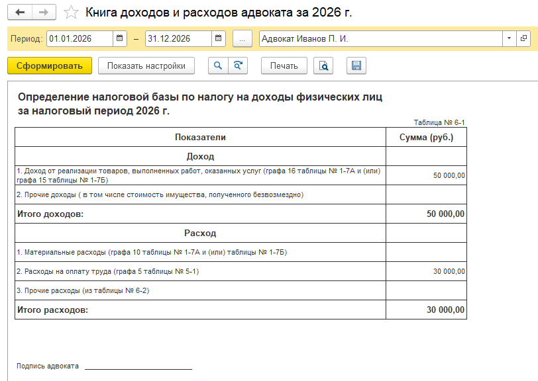Open the period selection ellipsis button

coord(242,39)
